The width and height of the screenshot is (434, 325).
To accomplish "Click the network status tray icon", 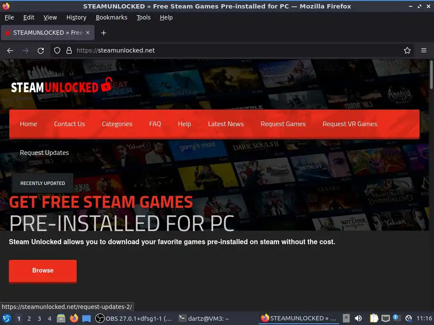I will [385, 319].
